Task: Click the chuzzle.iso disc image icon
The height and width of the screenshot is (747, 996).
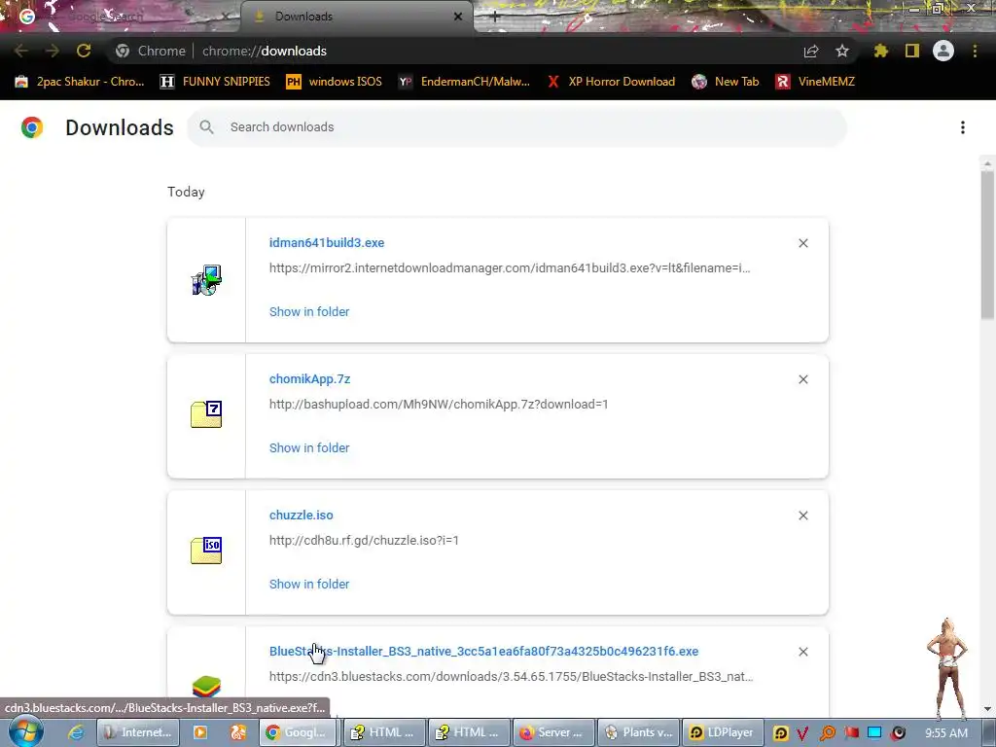Action: pos(206,551)
